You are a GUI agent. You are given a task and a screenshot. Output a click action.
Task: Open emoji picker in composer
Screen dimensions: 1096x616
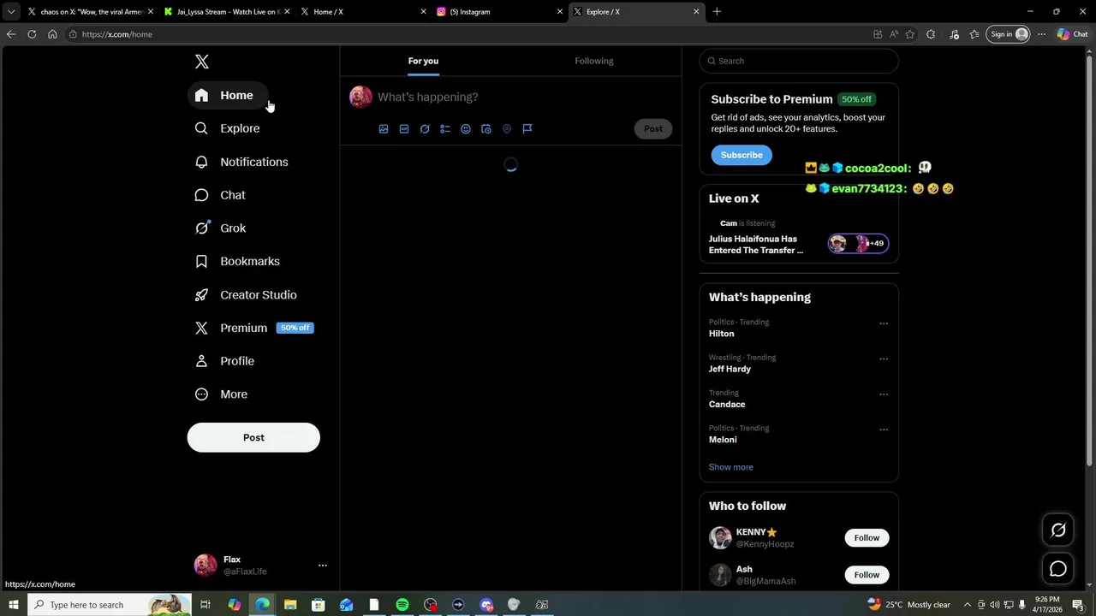pyautogui.click(x=466, y=129)
